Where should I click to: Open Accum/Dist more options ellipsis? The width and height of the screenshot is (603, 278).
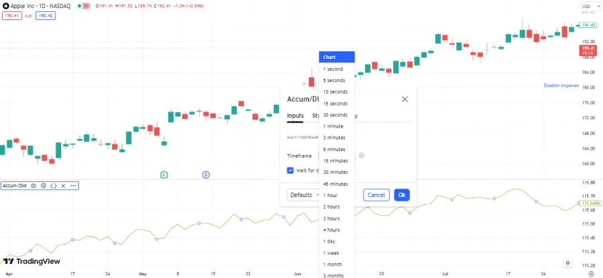tap(74, 186)
